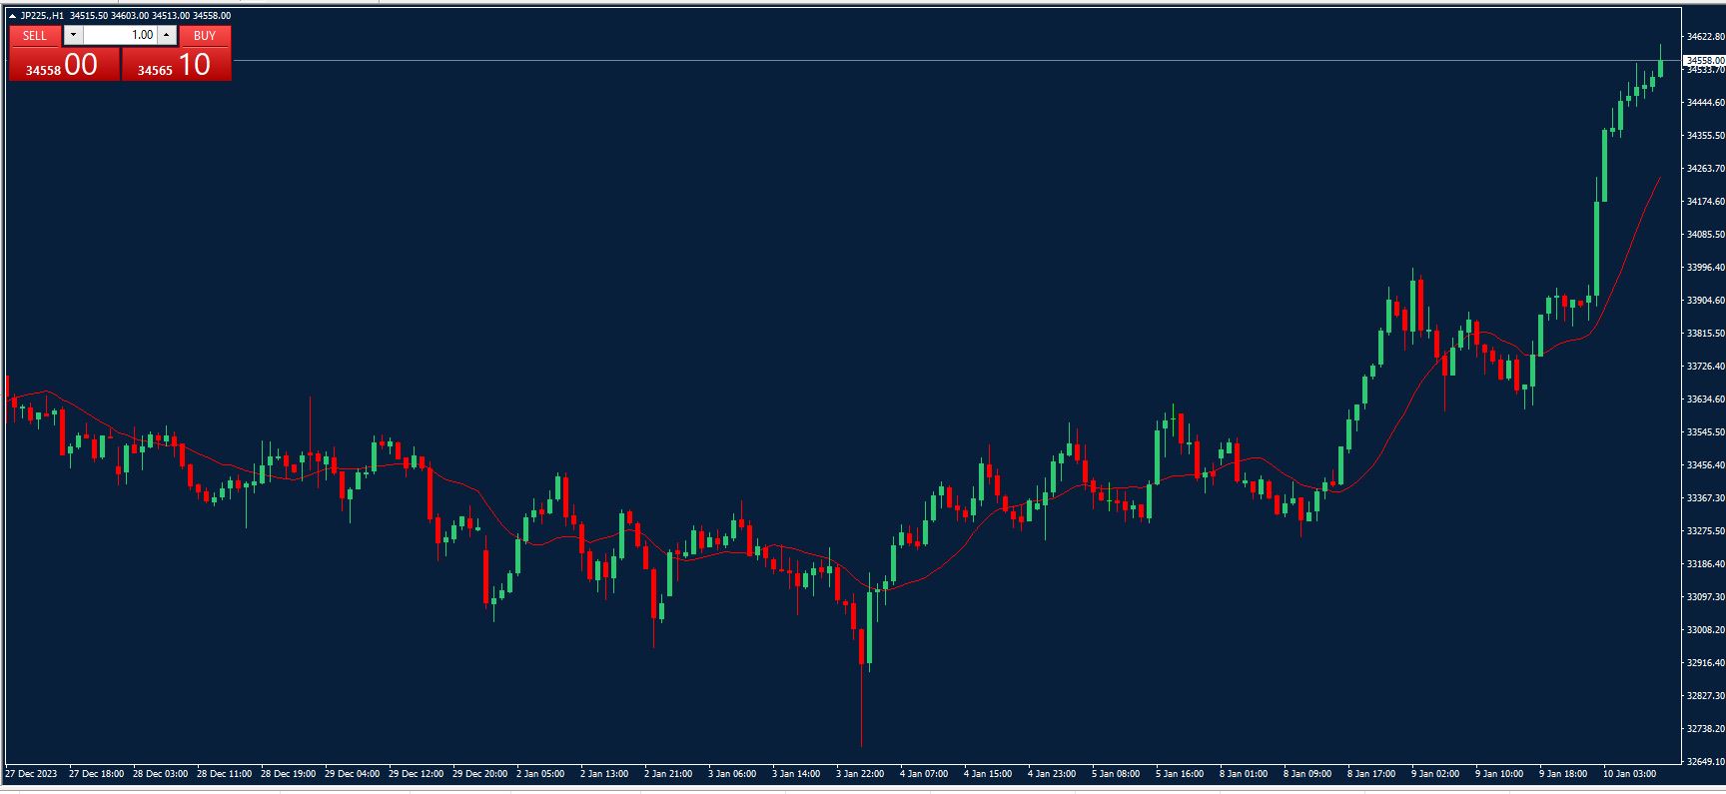Collapse the One Click Trading panel triangle
The height and width of the screenshot is (794, 1726).
pos(12,16)
